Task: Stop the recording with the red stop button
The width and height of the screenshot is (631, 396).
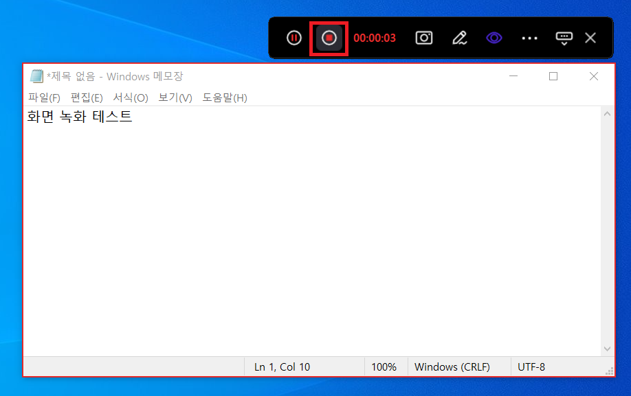Action: click(329, 38)
